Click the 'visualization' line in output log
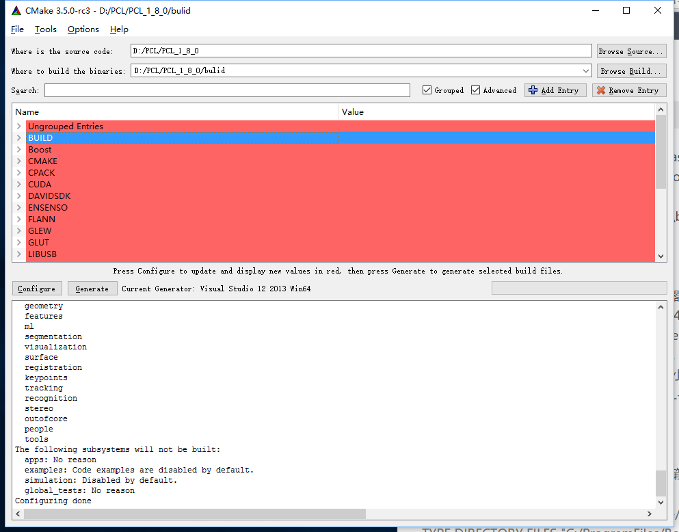Viewport: 679px width, 532px height. pyautogui.click(x=55, y=347)
